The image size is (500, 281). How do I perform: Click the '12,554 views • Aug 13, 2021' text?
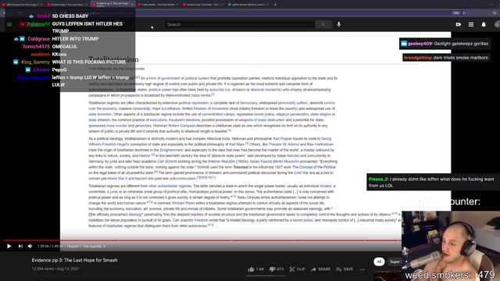click(x=55, y=269)
